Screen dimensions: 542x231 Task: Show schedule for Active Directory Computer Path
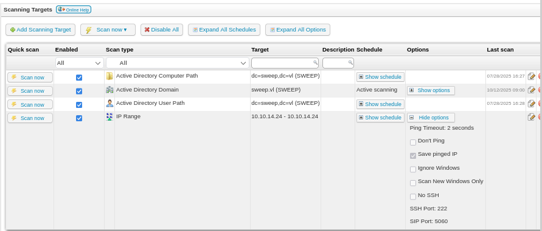[x=380, y=77]
